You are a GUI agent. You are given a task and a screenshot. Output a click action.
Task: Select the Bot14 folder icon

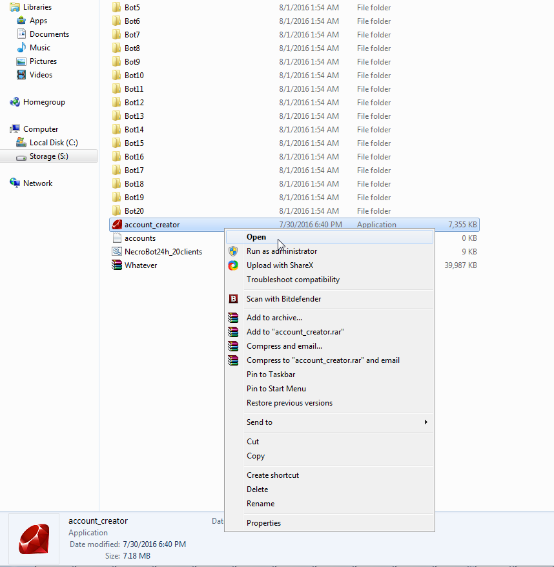pyautogui.click(x=116, y=129)
